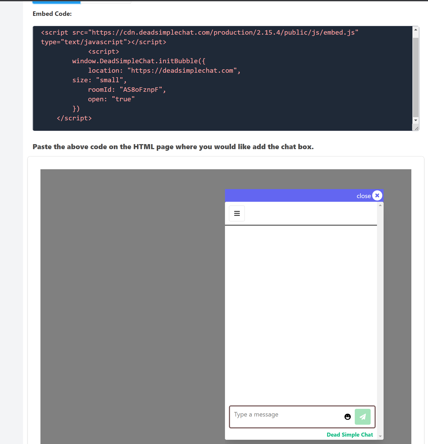Viewport: 428px width, 444px height.
Task: Click the roomId "AS8oFznpF" line
Action: 127,90
